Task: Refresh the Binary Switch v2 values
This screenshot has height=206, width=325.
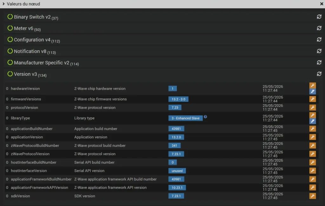Action: (x=319, y=17)
